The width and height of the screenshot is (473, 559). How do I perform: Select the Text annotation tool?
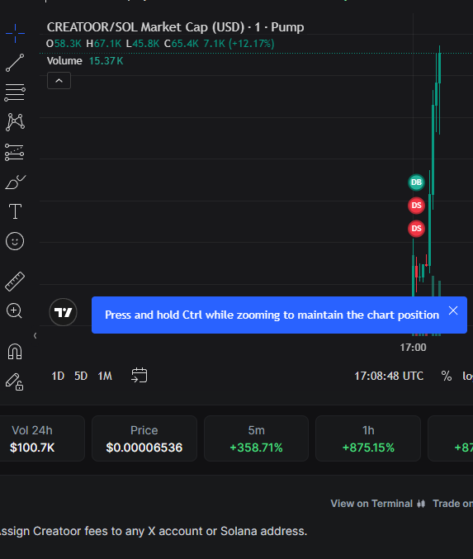click(15, 211)
